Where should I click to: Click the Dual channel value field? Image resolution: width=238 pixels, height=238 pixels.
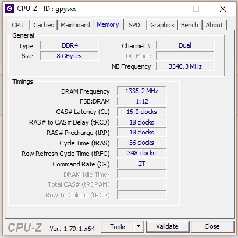pos(185,45)
